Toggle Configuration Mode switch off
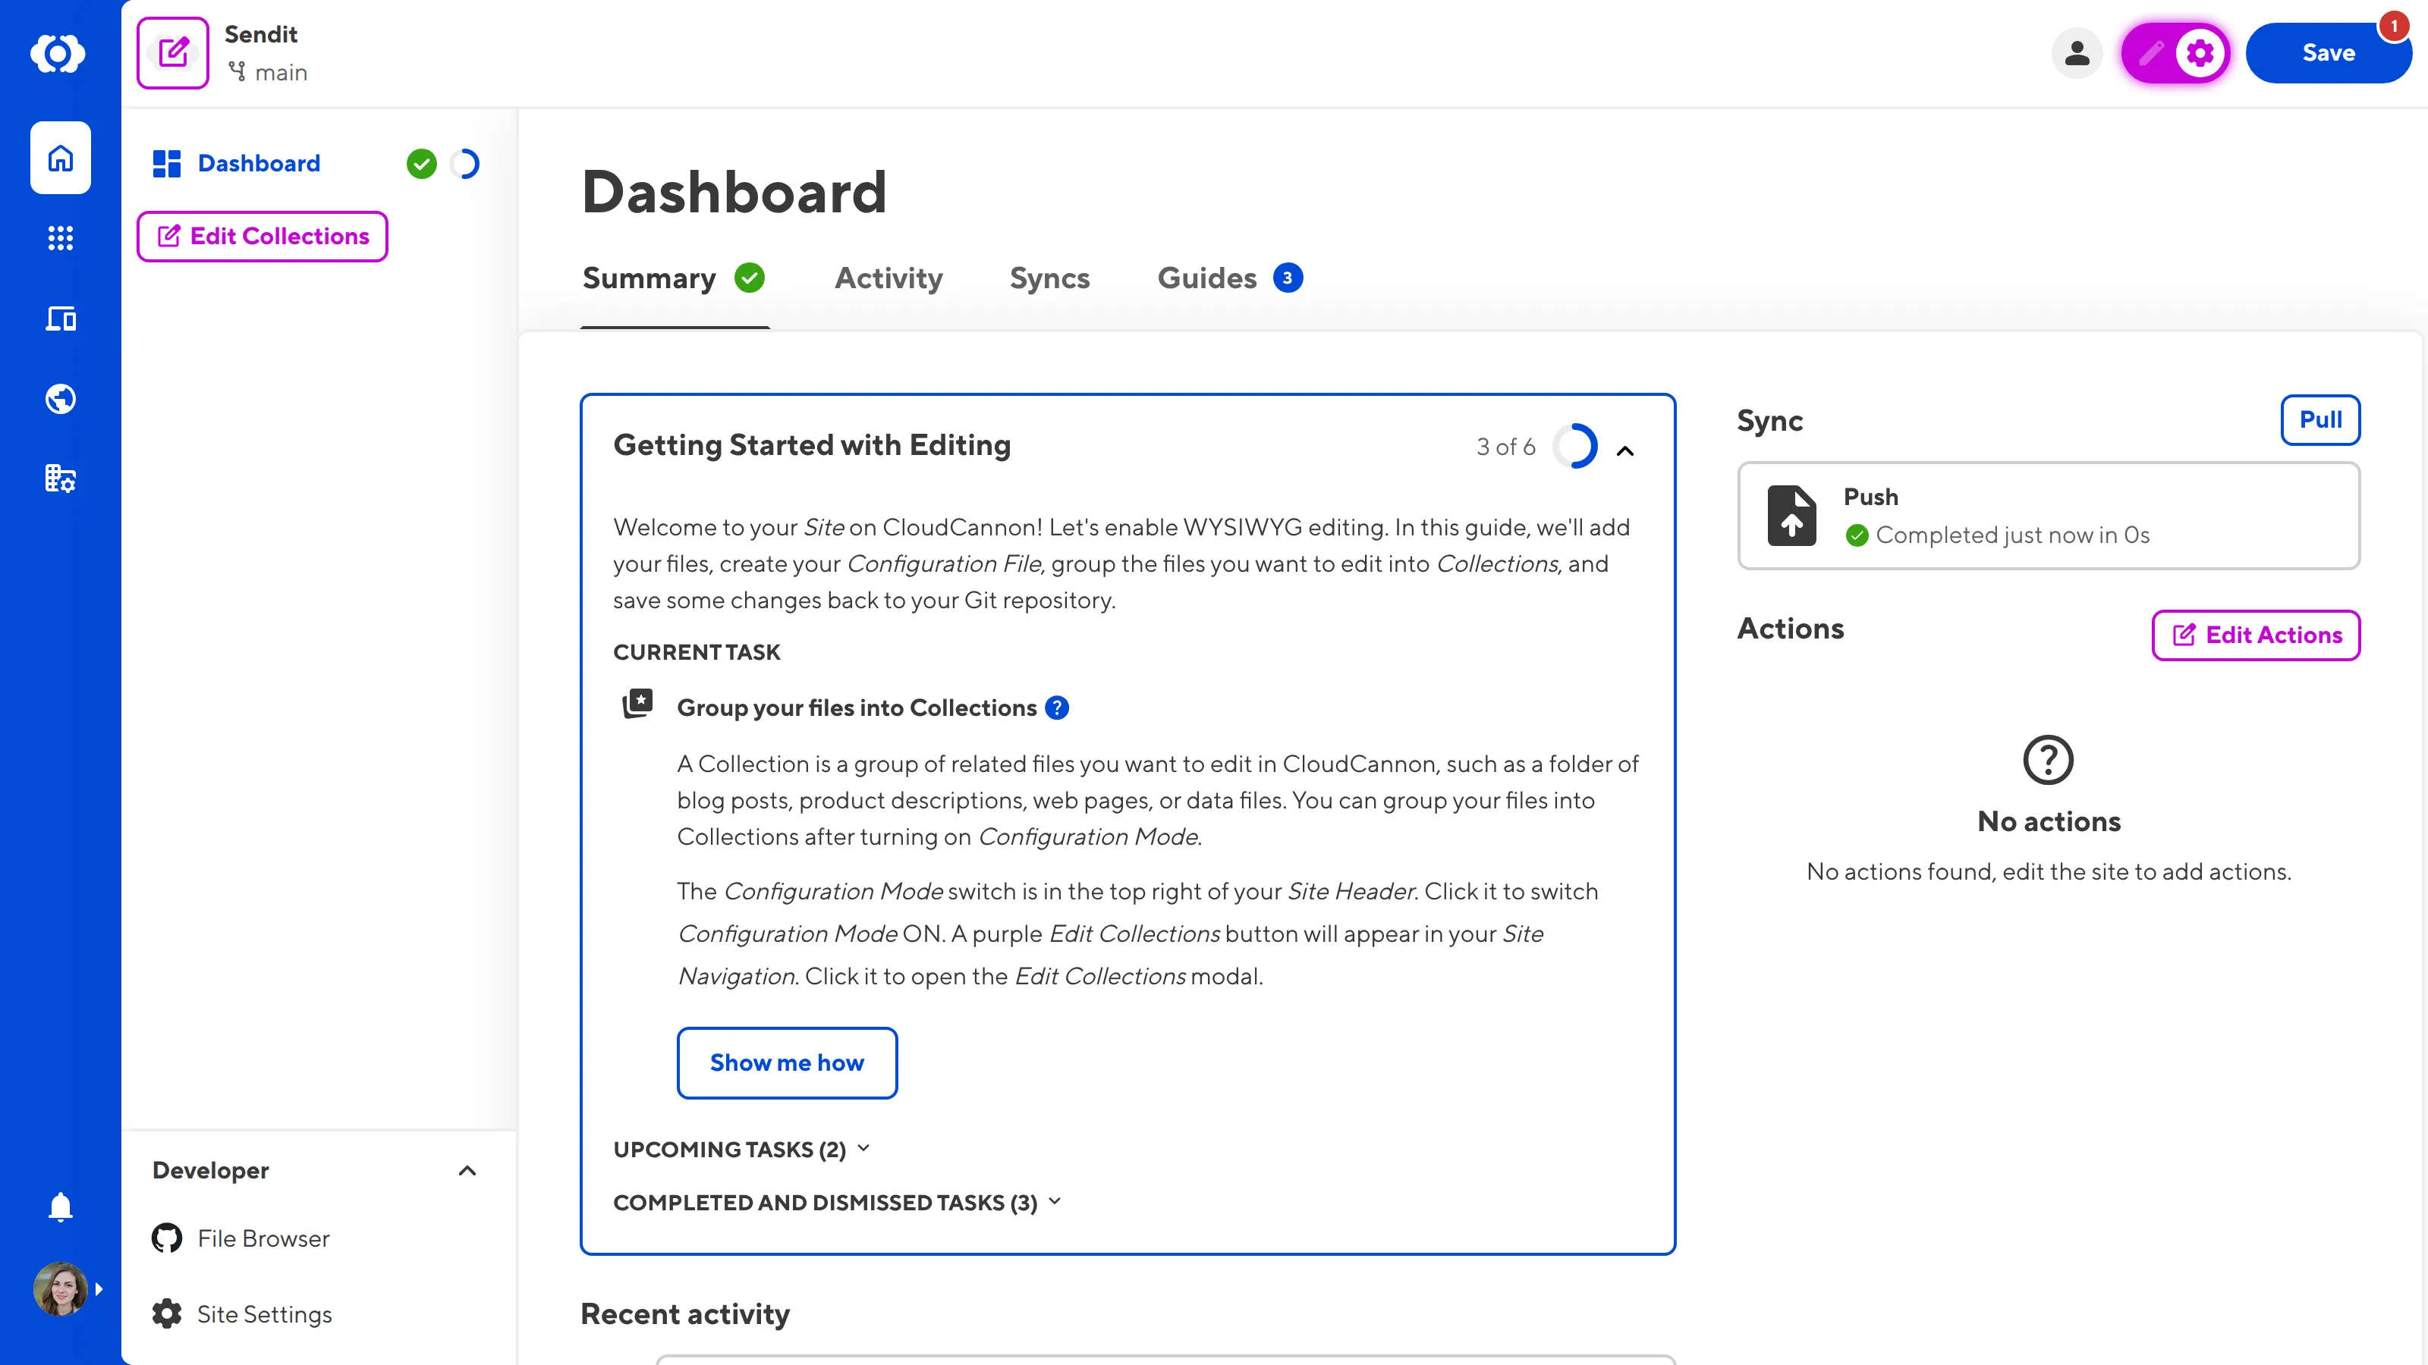The width and height of the screenshot is (2428, 1365). click(2175, 53)
